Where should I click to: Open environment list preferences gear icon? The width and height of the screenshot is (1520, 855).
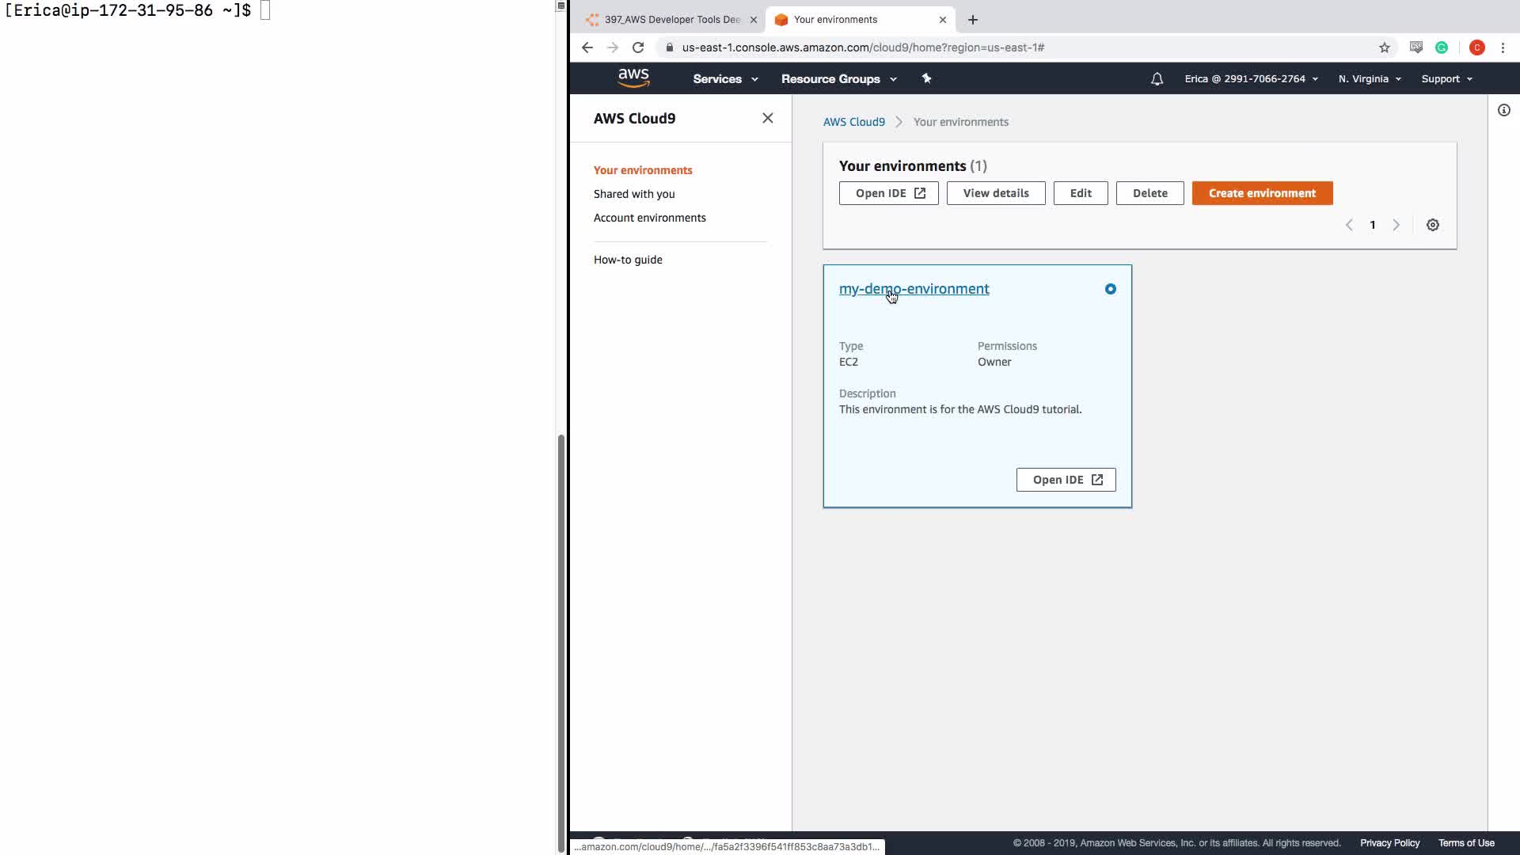tap(1432, 225)
